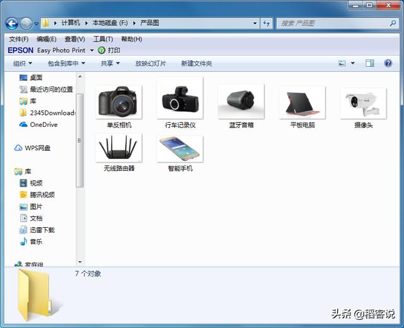404x328 pixels.
Task: Click 新建文件夹 in the toolbar
Action: (196, 63)
